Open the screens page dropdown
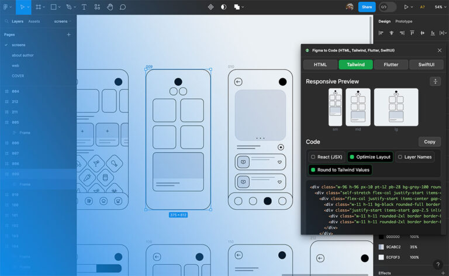This screenshot has height=276, width=449. pyautogui.click(x=63, y=21)
